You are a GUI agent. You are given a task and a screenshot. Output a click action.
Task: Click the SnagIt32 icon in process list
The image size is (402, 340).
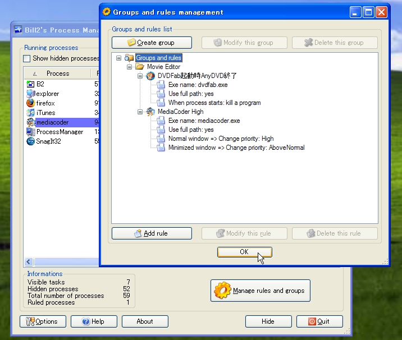click(30, 141)
